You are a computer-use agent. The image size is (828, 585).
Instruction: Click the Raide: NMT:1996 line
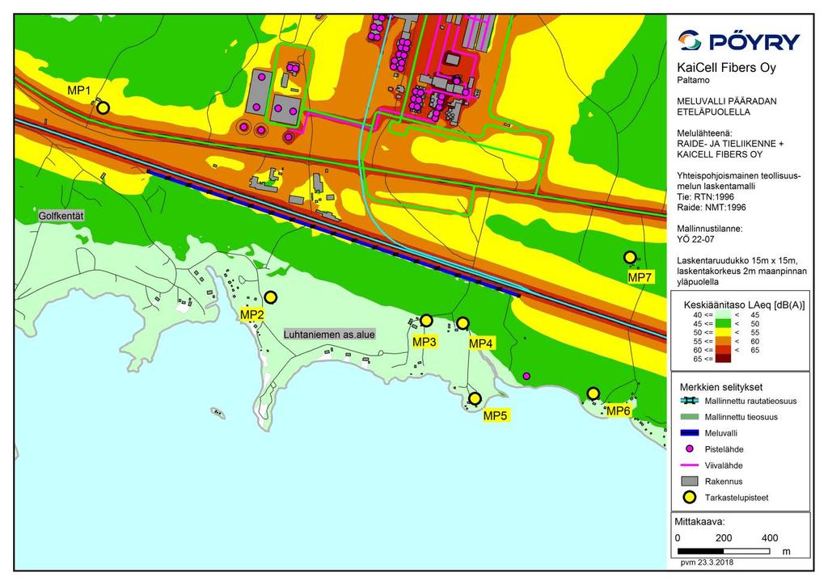[712, 208]
